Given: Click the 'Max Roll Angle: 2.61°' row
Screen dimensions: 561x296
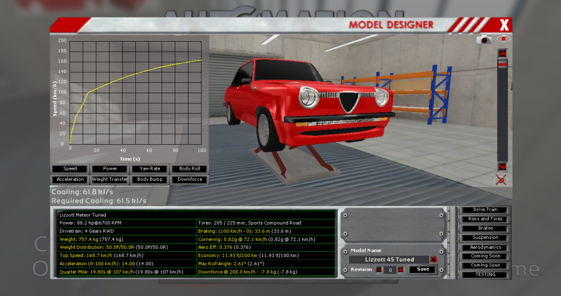Looking at the screenshot, I should tap(266, 264).
